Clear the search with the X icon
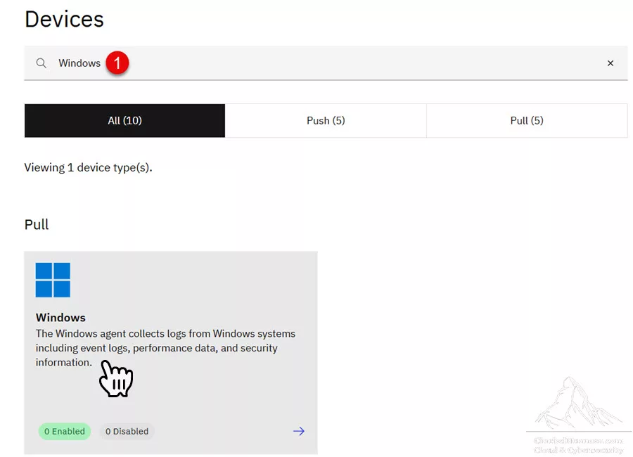 [610, 63]
